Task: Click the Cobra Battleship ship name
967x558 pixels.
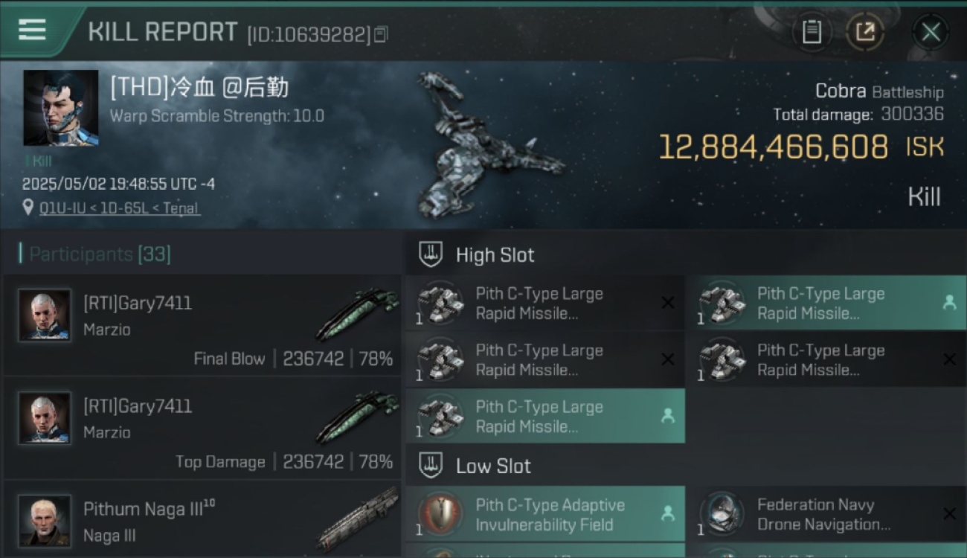Action: [x=879, y=92]
